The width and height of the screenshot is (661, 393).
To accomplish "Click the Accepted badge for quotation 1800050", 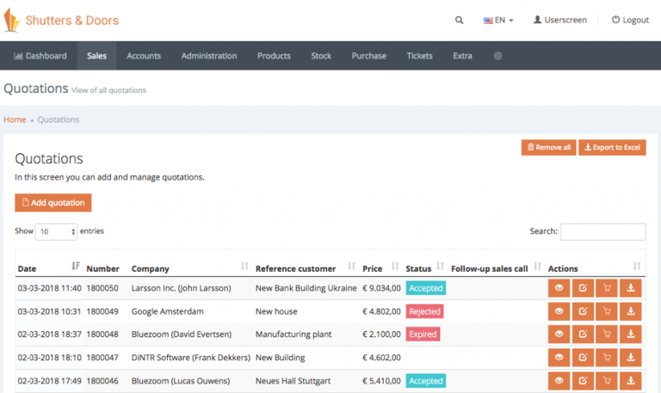I will (426, 288).
